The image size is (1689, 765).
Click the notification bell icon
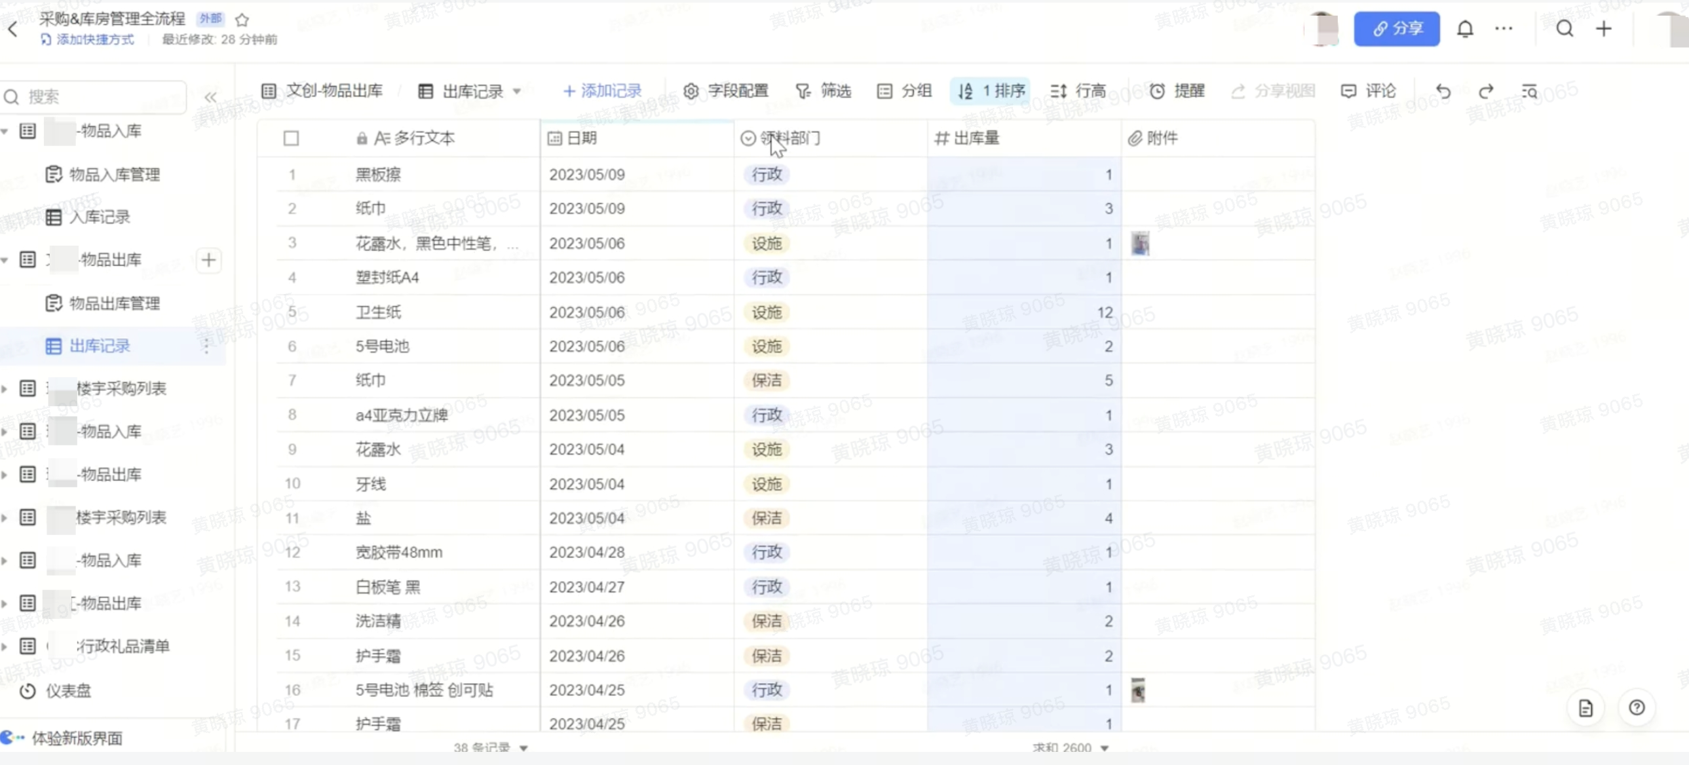(1465, 29)
